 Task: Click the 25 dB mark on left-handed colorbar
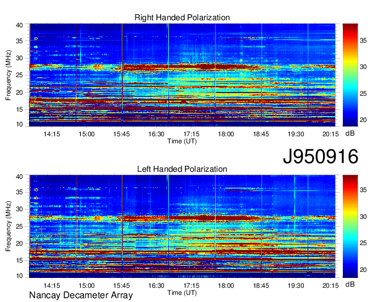pyautogui.click(x=363, y=243)
